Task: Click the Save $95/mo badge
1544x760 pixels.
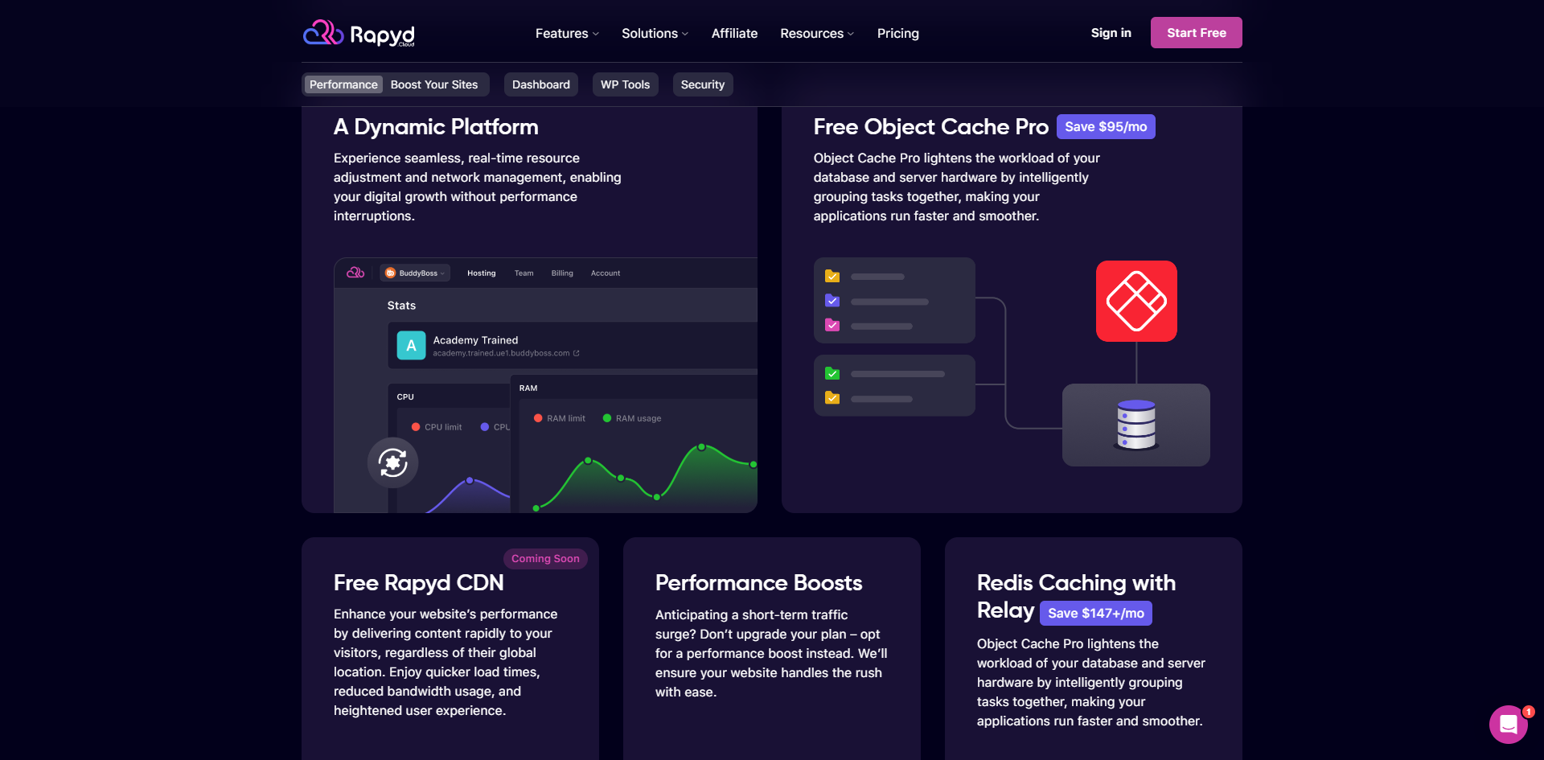Action: coord(1106,127)
